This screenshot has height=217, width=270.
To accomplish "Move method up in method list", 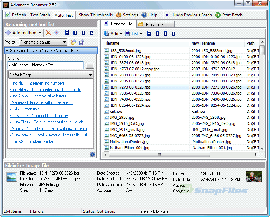I will coord(75,33).
